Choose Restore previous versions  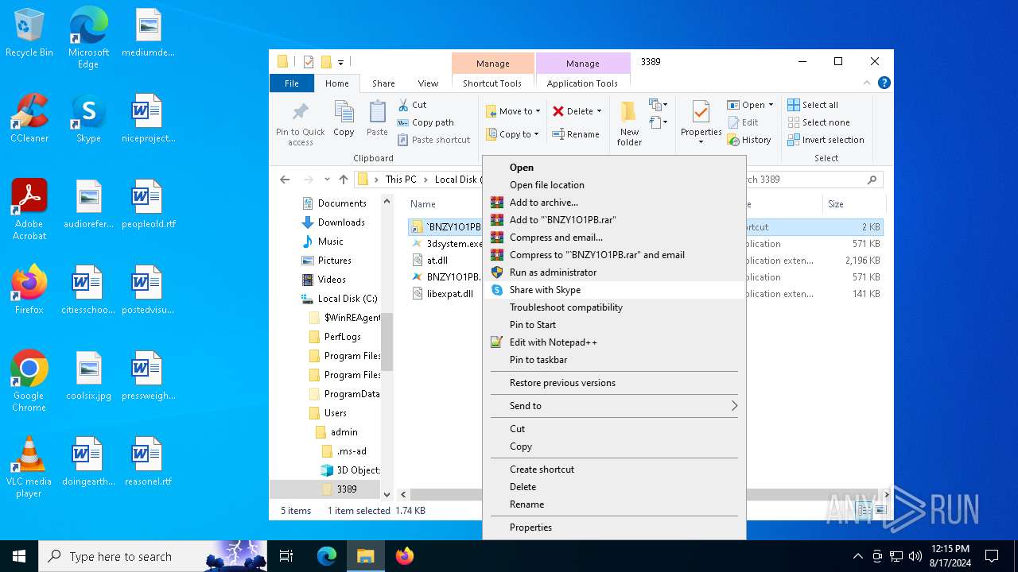(x=614, y=383)
